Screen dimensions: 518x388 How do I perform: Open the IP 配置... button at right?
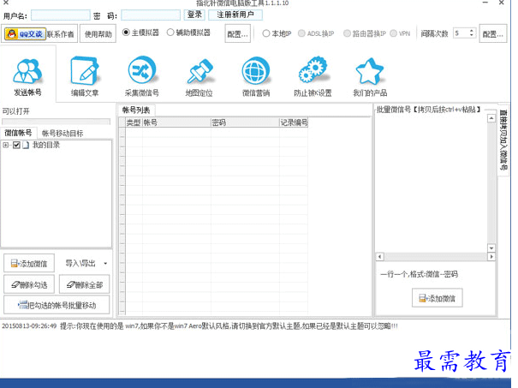(493, 33)
